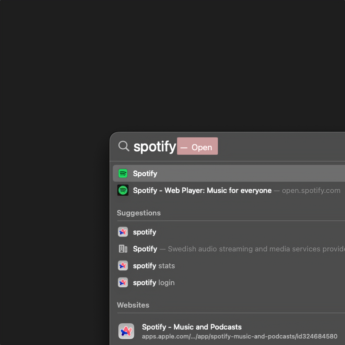
Task: Click the magnifying glass search icon
Action: tap(124, 146)
